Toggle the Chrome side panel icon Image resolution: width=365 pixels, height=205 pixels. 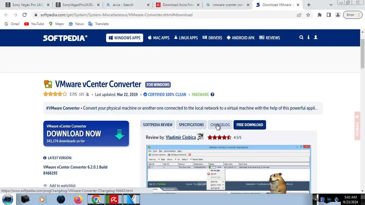[x=329, y=15]
